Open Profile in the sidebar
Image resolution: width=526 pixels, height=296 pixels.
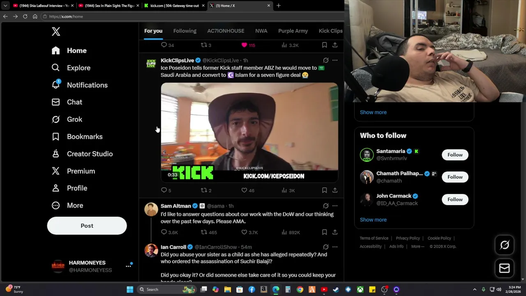(x=69, y=188)
